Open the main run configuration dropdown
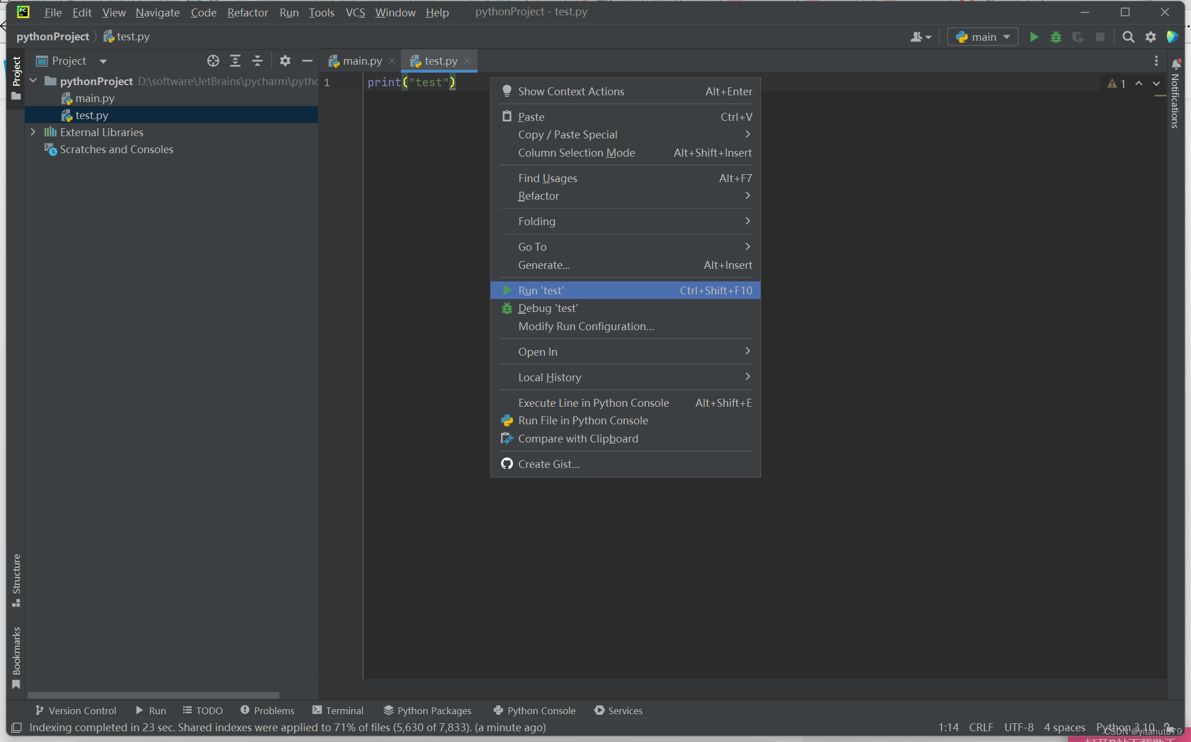Screen dimensions: 1191x742 click(x=983, y=37)
